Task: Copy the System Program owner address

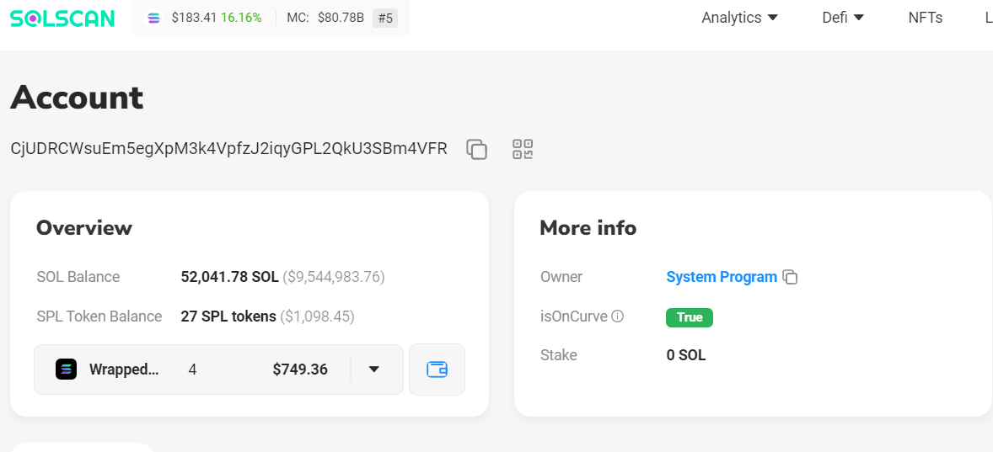Action: (790, 277)
